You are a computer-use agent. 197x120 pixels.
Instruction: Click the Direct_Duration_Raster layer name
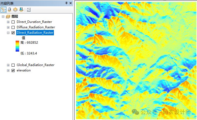[34, 22]
